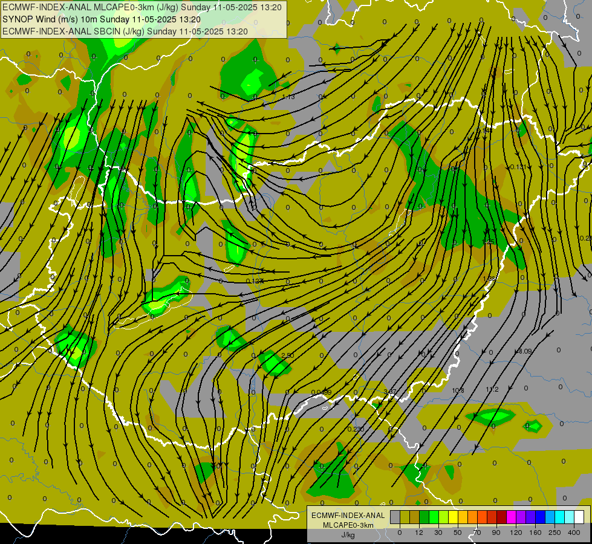Click the map value '0.131'
The width and height of the screenshot is (592, 544).
tap(518, 167)
